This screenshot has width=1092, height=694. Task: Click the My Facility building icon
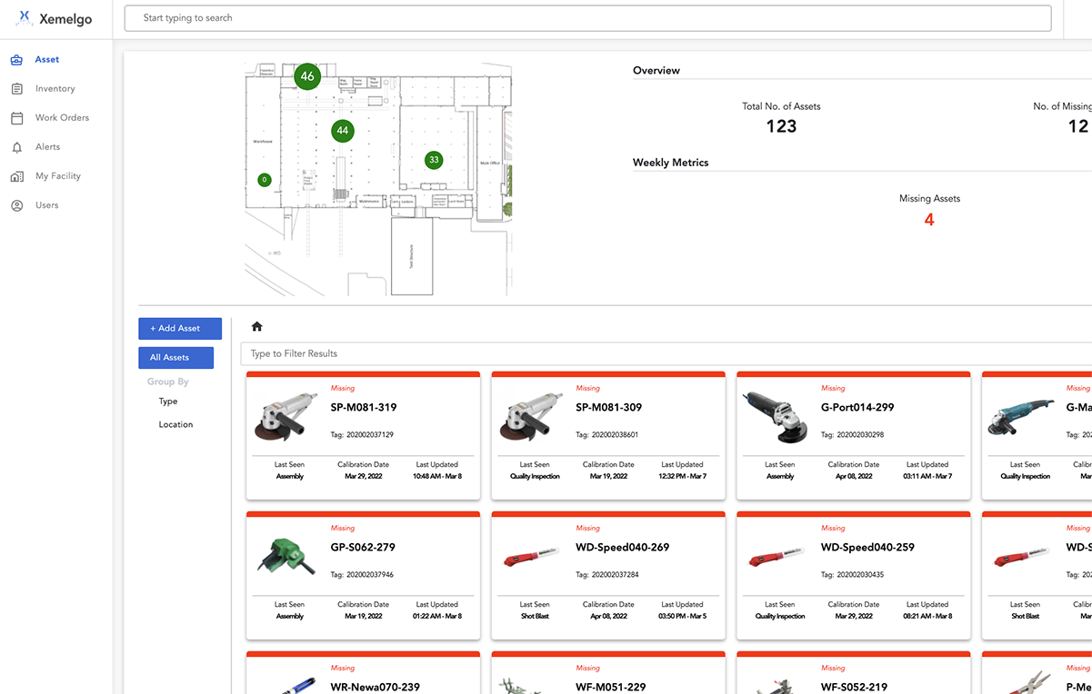[x=16, y=176]
